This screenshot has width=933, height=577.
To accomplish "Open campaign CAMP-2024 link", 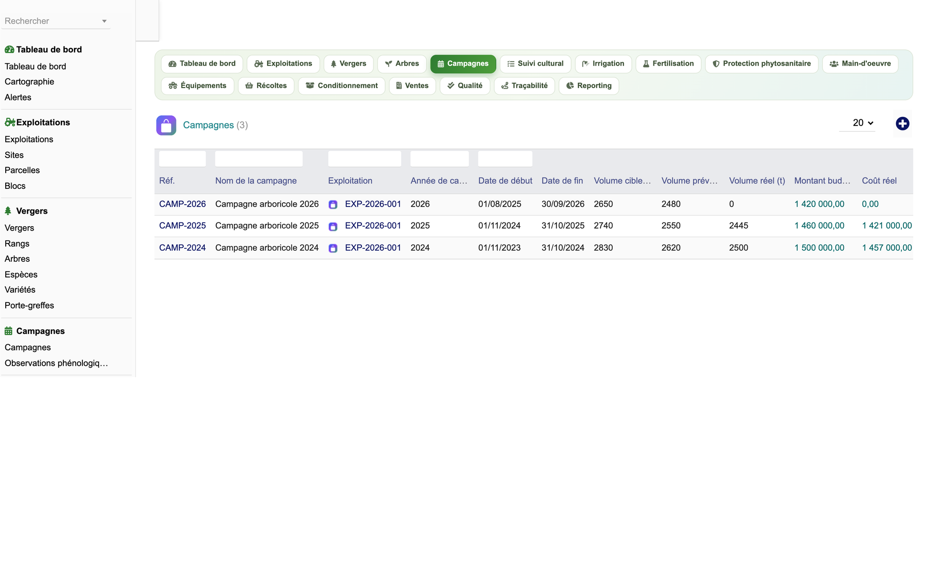I will coord(182,248).
